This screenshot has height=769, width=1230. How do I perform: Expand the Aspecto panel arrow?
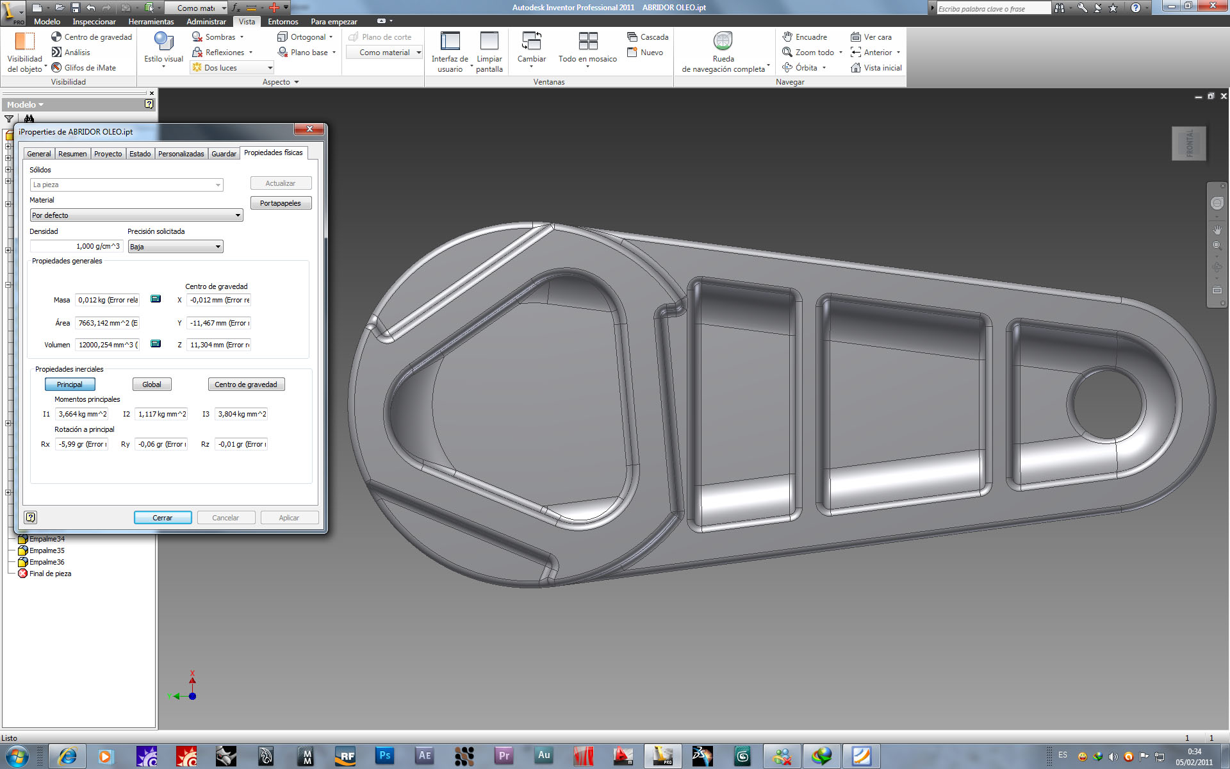tap(297, 82)
